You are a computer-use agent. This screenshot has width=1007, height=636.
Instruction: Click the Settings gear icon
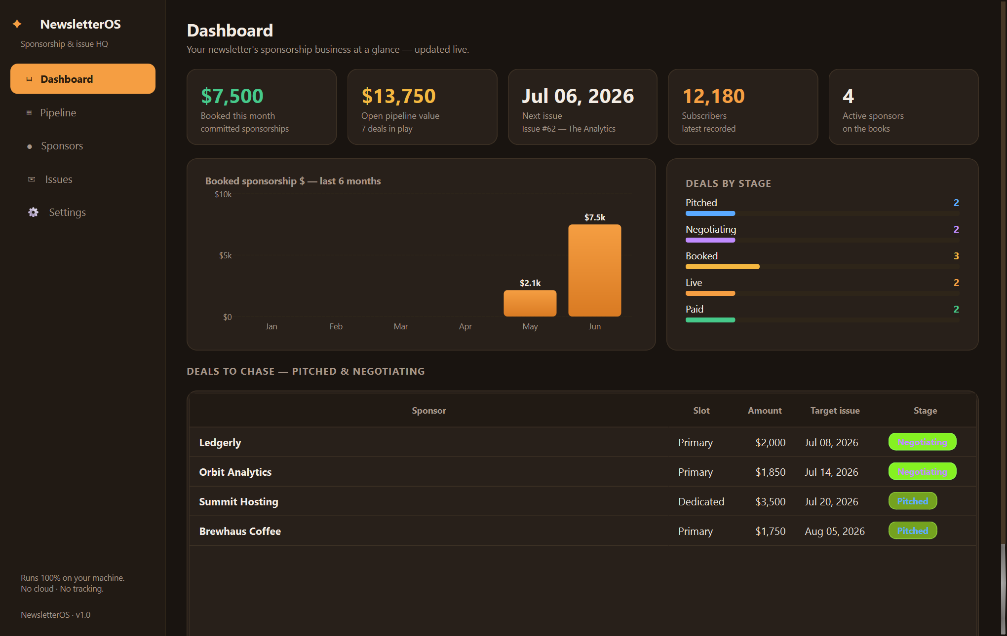tap(33, 212)
